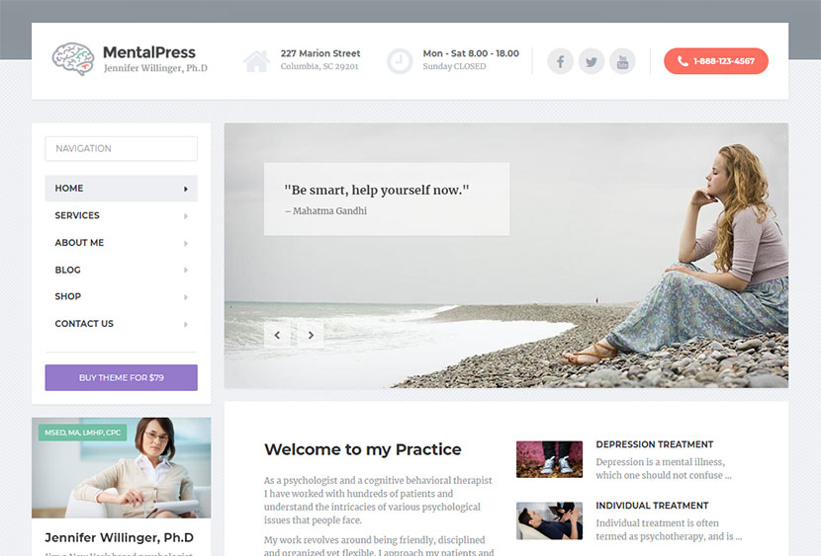
Task: Click the Navigation field box
Action: 121,148
